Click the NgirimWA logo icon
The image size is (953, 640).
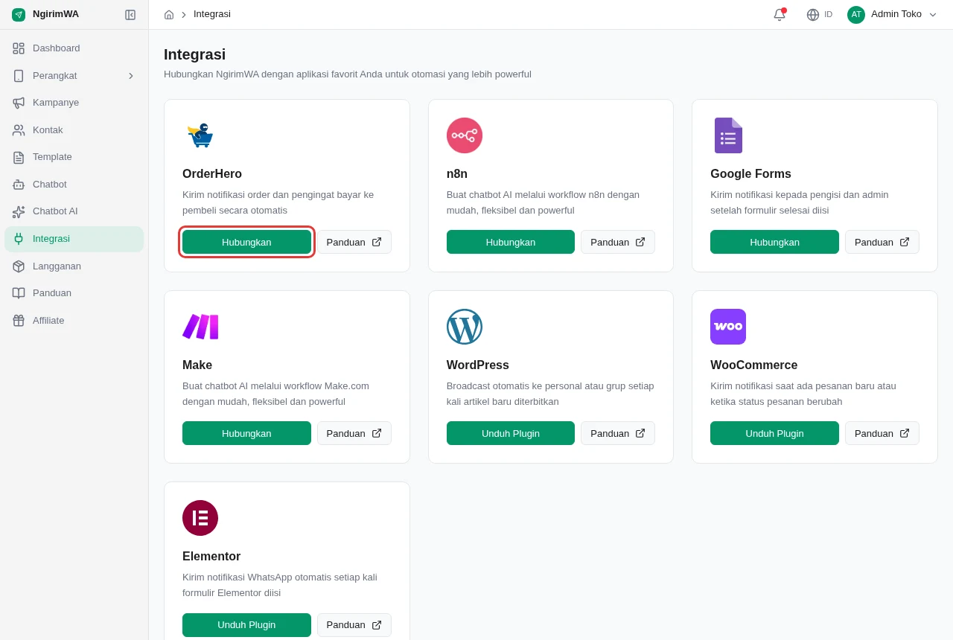[19, 15]
